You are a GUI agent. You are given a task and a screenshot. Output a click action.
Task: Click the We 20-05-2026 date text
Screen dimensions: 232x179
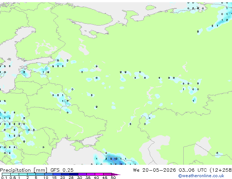point(154,170)
